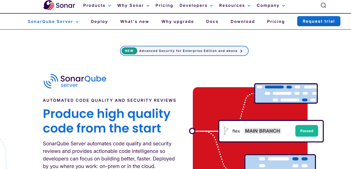This screenshot has height=169, width=351.
Task: Click the top code snippet illustration
Action: [x=286, y=93]
